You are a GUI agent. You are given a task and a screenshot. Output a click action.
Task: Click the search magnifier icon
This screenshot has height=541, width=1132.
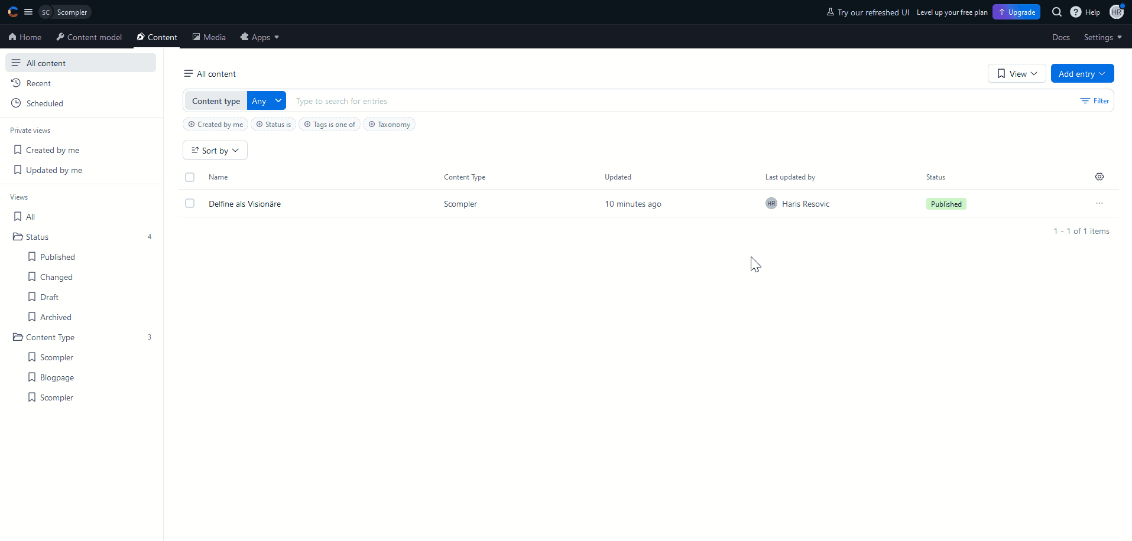coord(1057,12)
